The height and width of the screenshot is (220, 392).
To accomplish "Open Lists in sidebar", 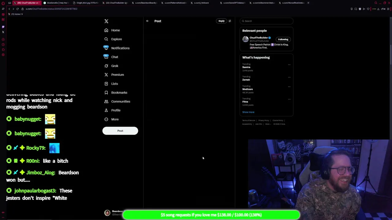I will tap(111, 83).
